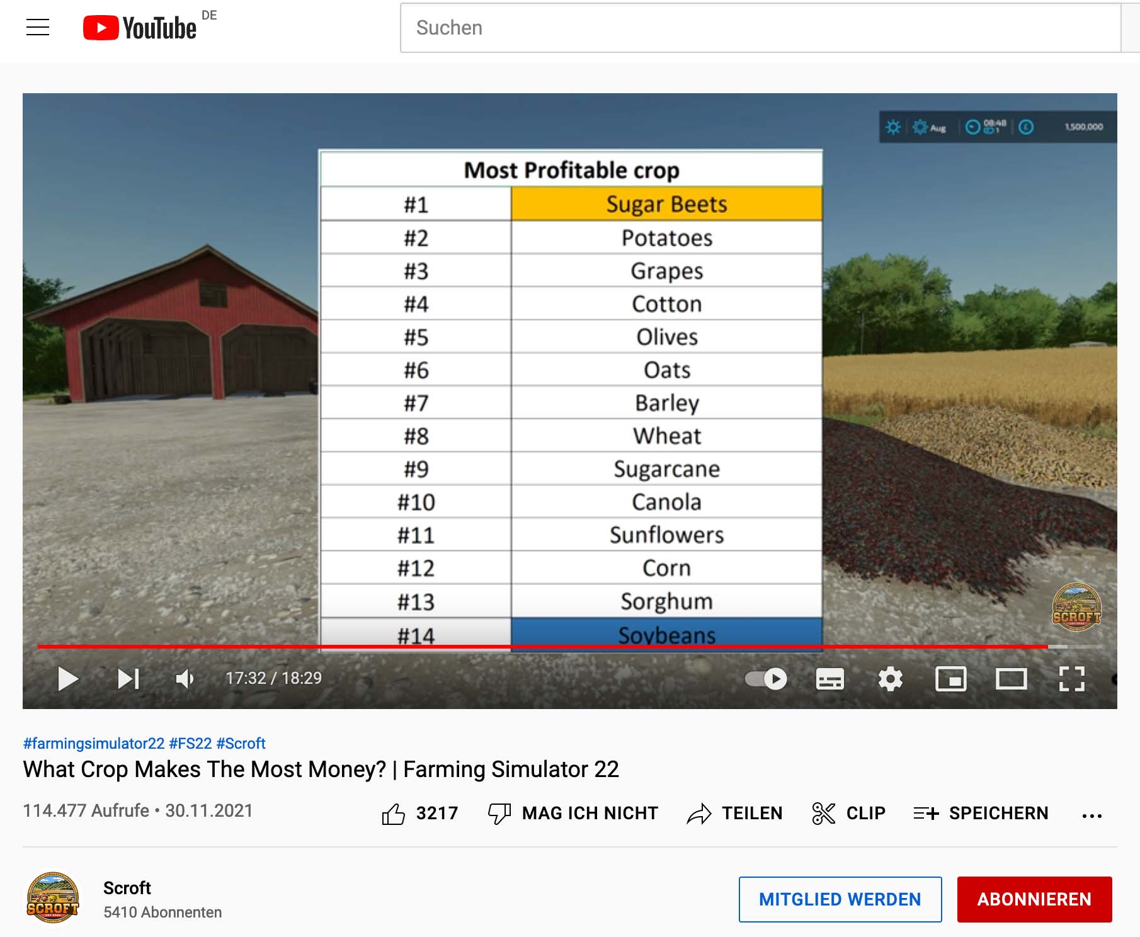Share the video via Teilen
This screenshot has height=937, width=1140.
pos(734,814)
